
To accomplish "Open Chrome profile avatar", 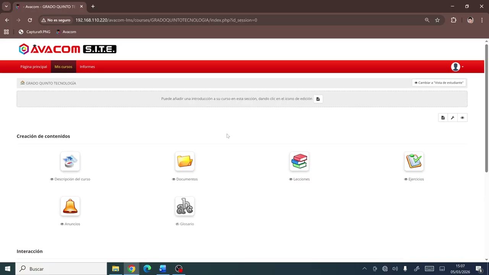I will (x=470, y=20).
